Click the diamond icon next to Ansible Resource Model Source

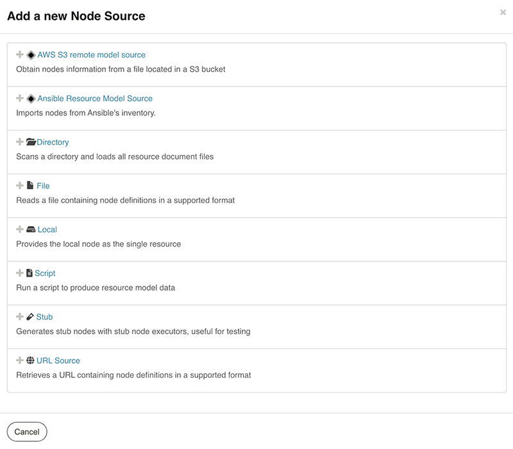[x=31, y=99]
